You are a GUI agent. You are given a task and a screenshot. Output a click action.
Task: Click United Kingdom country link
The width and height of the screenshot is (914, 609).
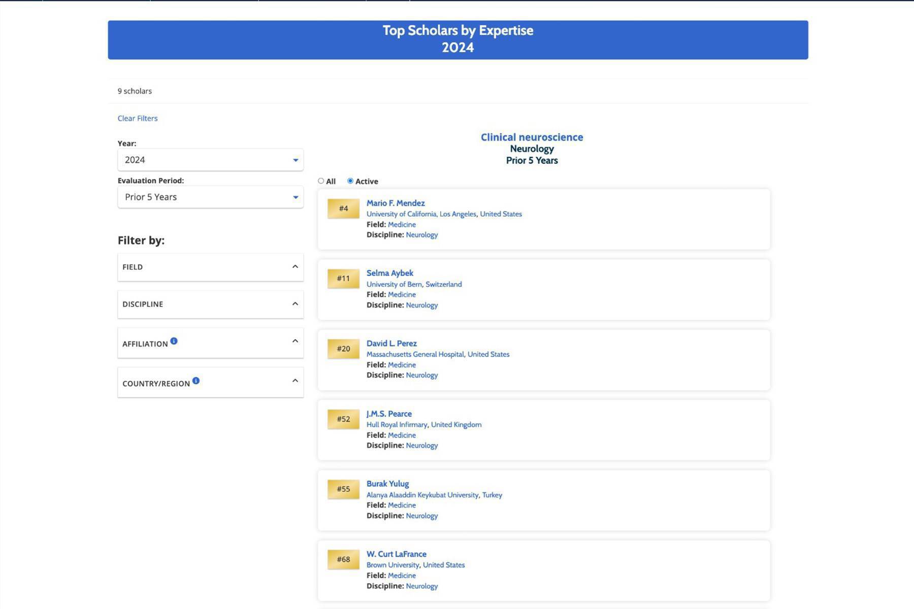click(x=456, y=425)
